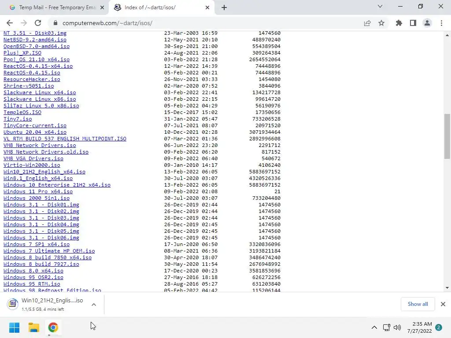
Task: Click the forward navigation arrow
Action: click(x=24, y=23)
